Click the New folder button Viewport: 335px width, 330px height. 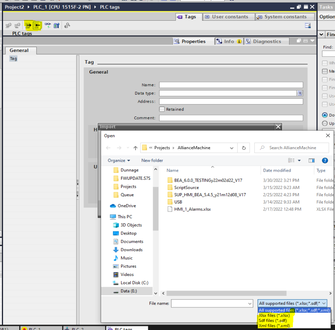[152, 161]
